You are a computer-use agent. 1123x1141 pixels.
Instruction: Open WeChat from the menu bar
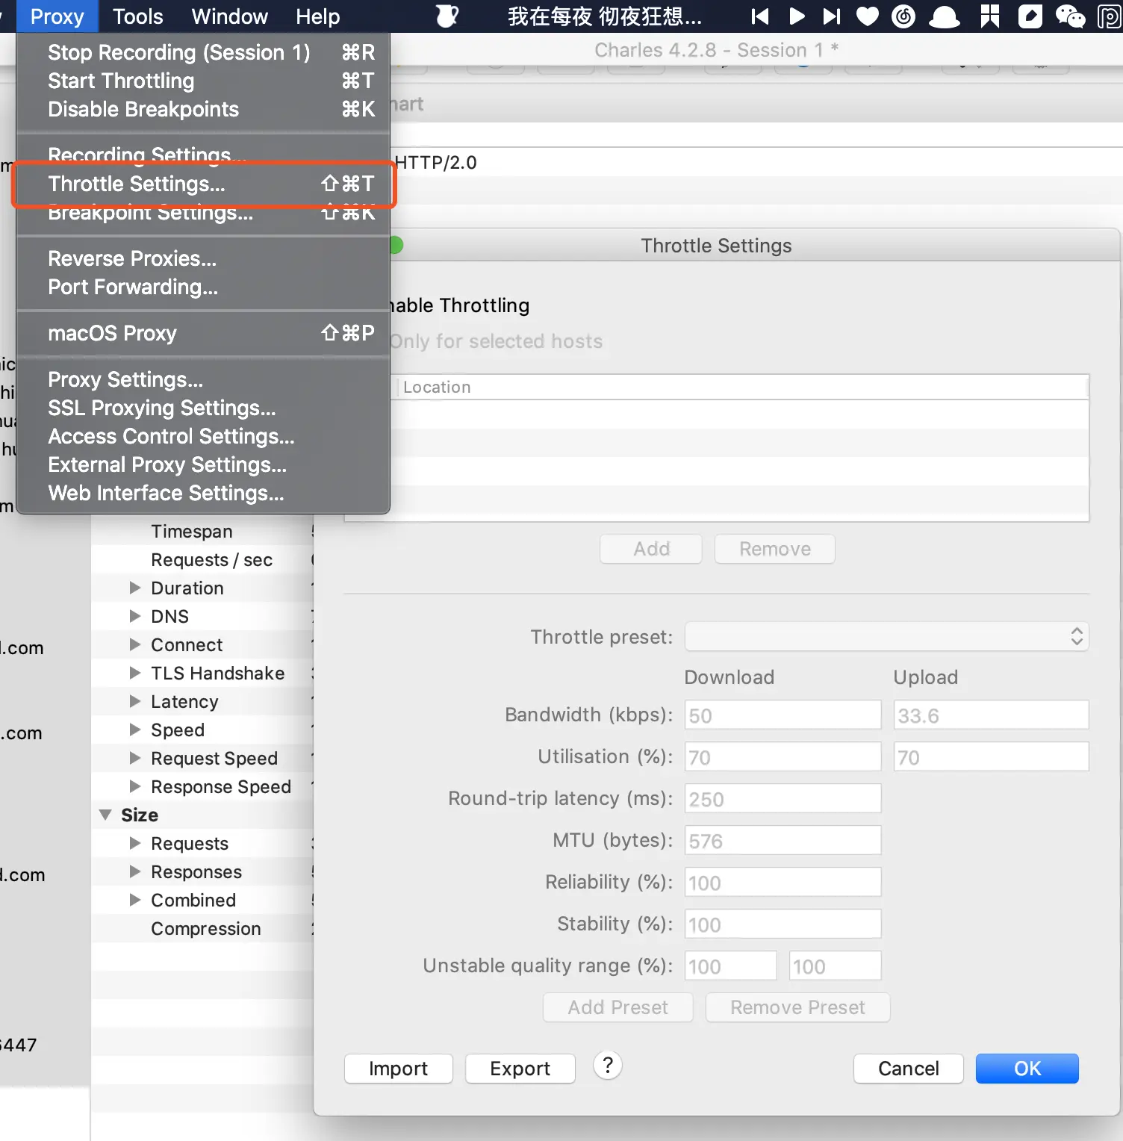(x=1070, y=16)
